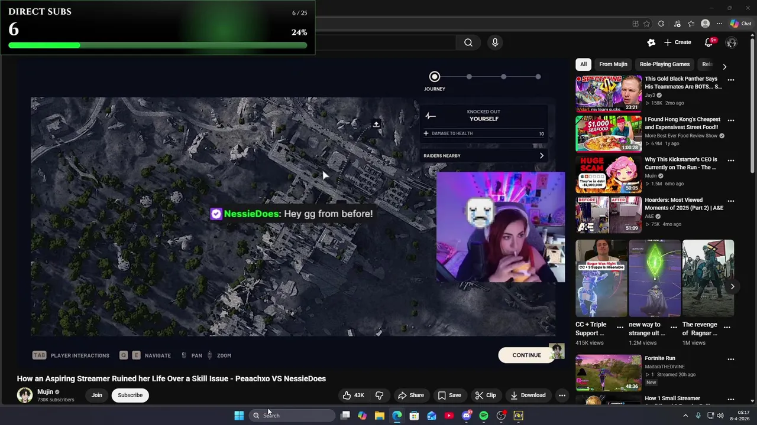757x425 pixels.
Task: Show hidden system tray icons
Action: [x=685, y=416]
